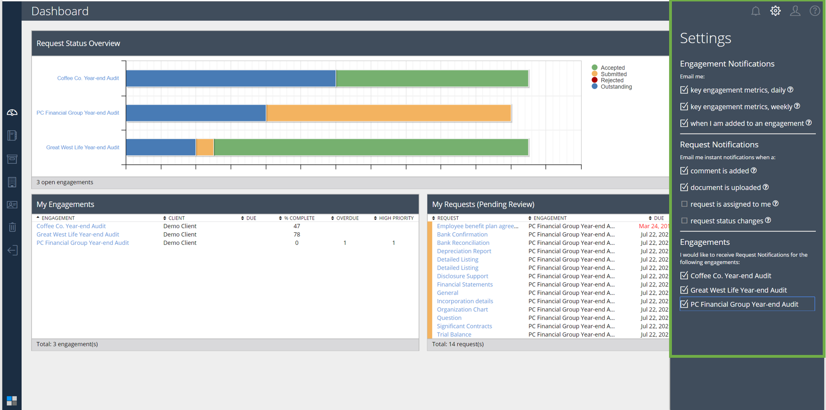Sort by the High Priority column header

pos(396,218)
